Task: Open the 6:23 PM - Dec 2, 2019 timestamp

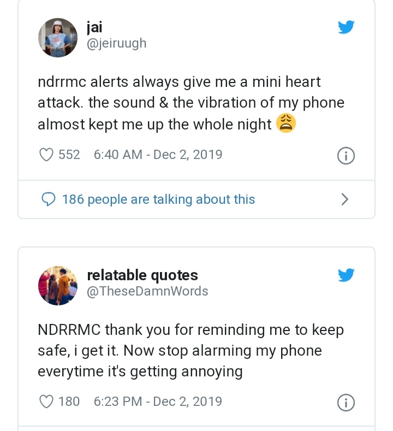Action: (158, 402)
